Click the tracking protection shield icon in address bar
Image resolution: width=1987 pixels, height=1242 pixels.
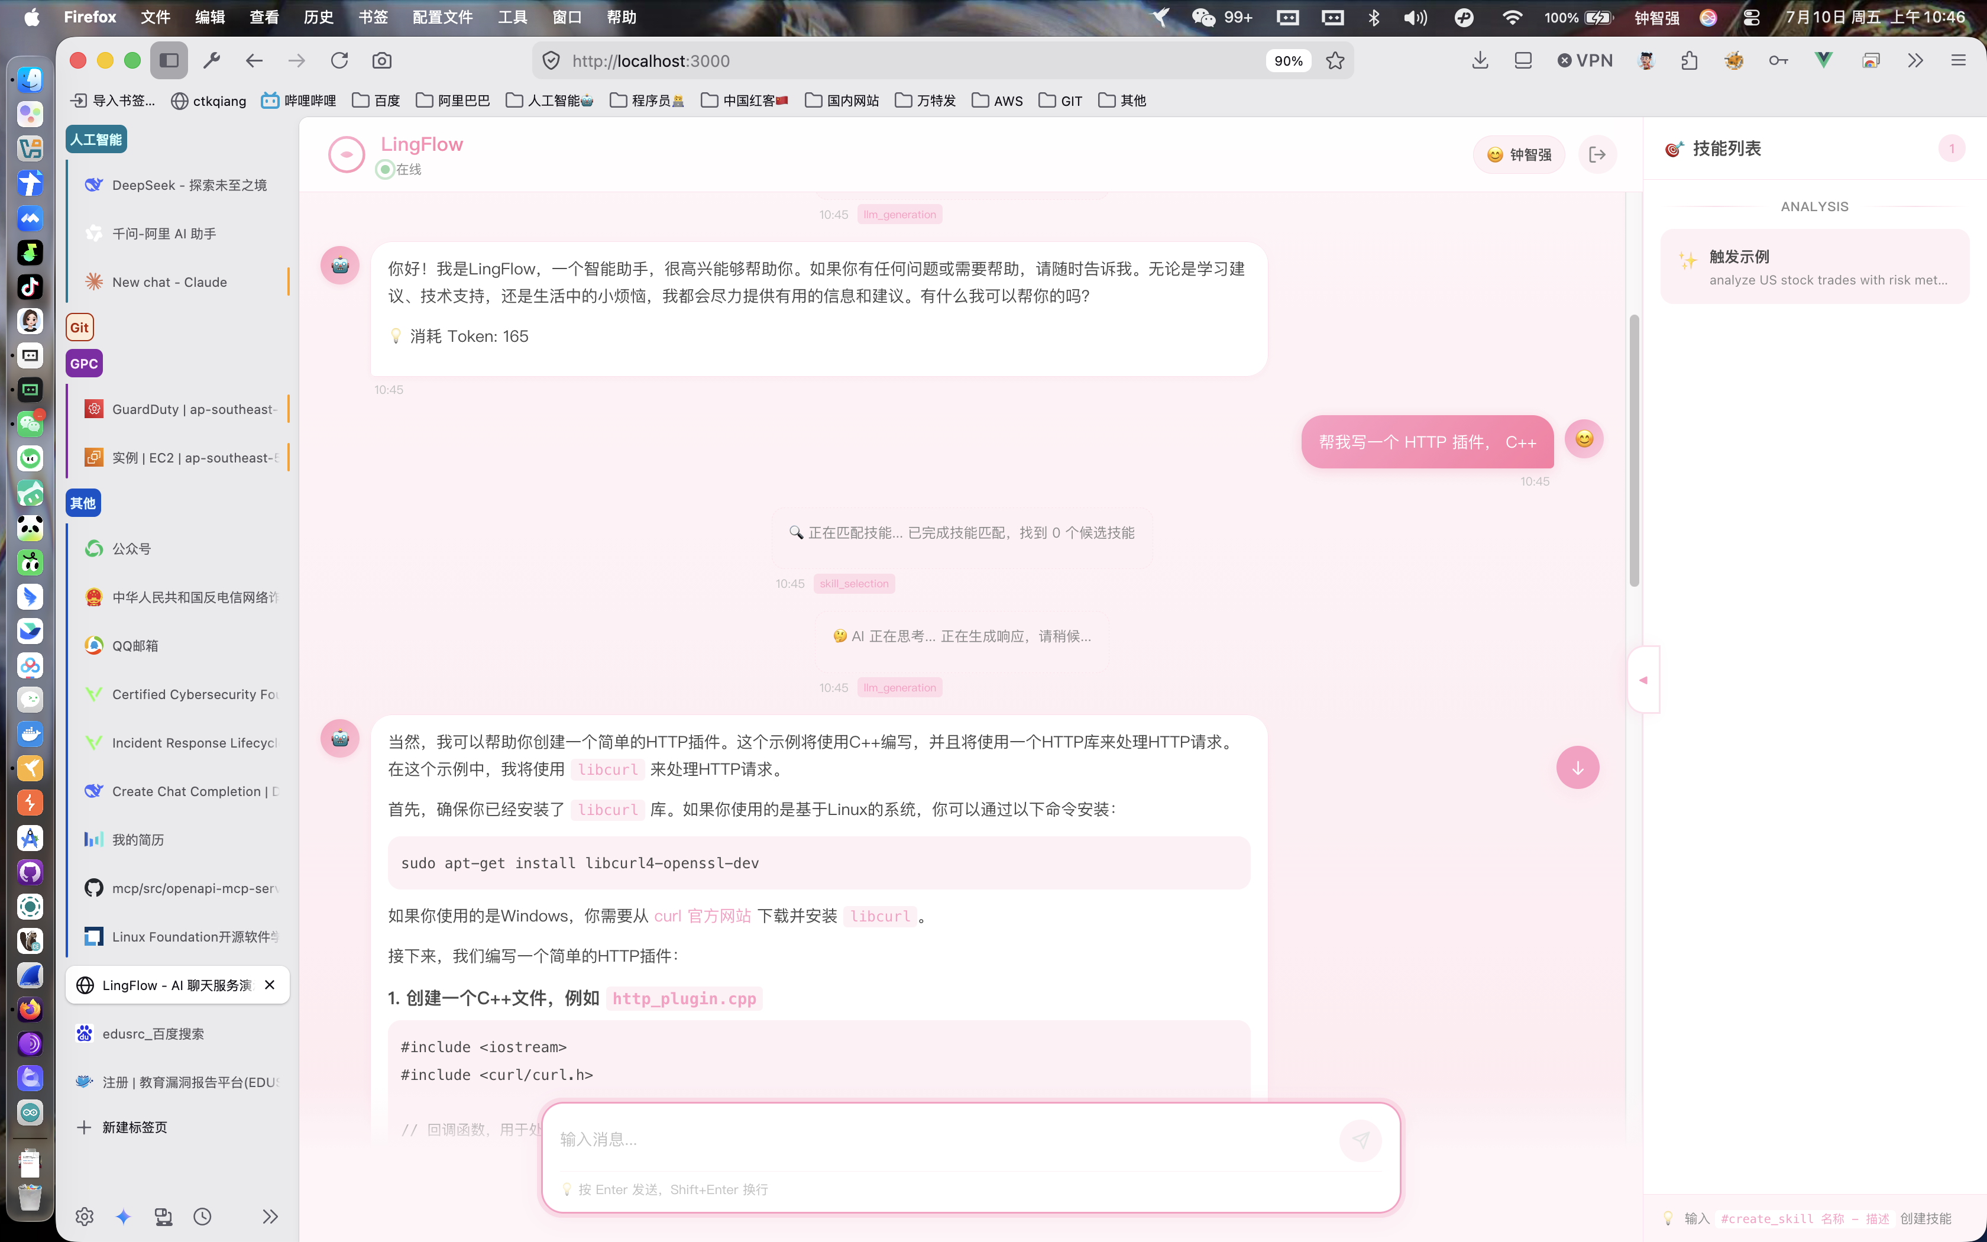(x=551, y=61)
